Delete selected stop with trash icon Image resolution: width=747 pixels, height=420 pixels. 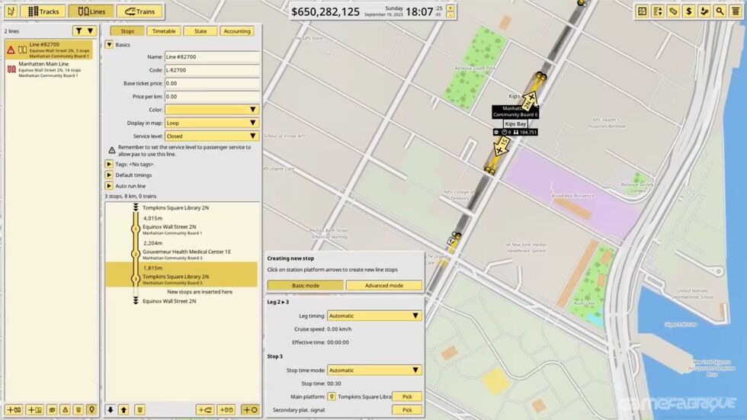[x=139, y=409]
